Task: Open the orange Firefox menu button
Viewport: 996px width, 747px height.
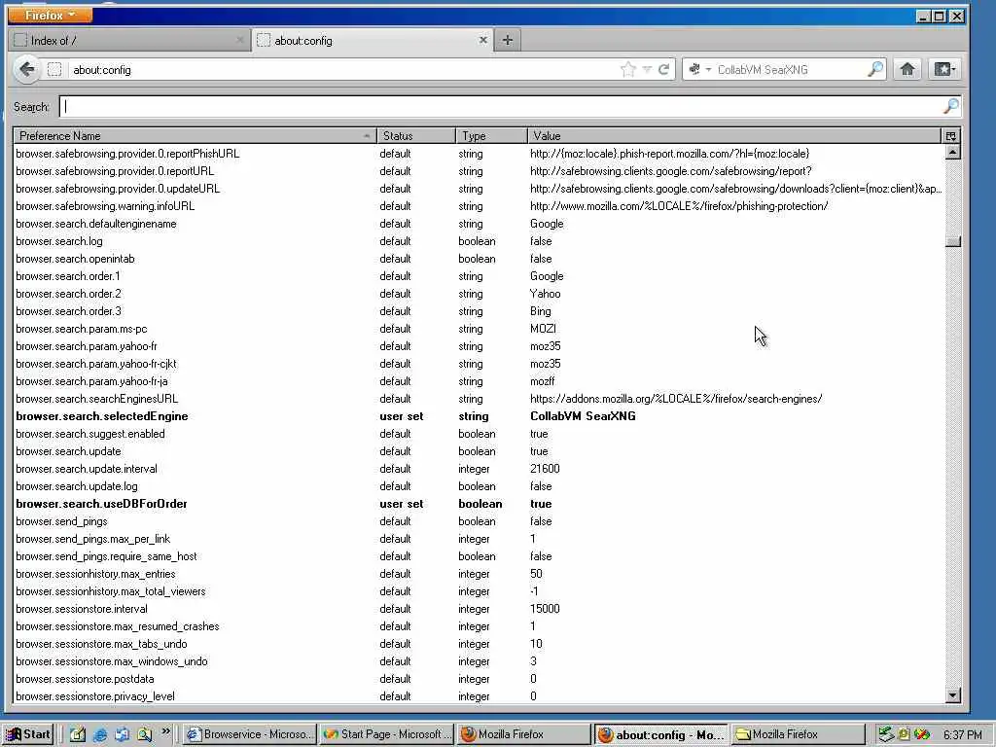Action: 51,15
